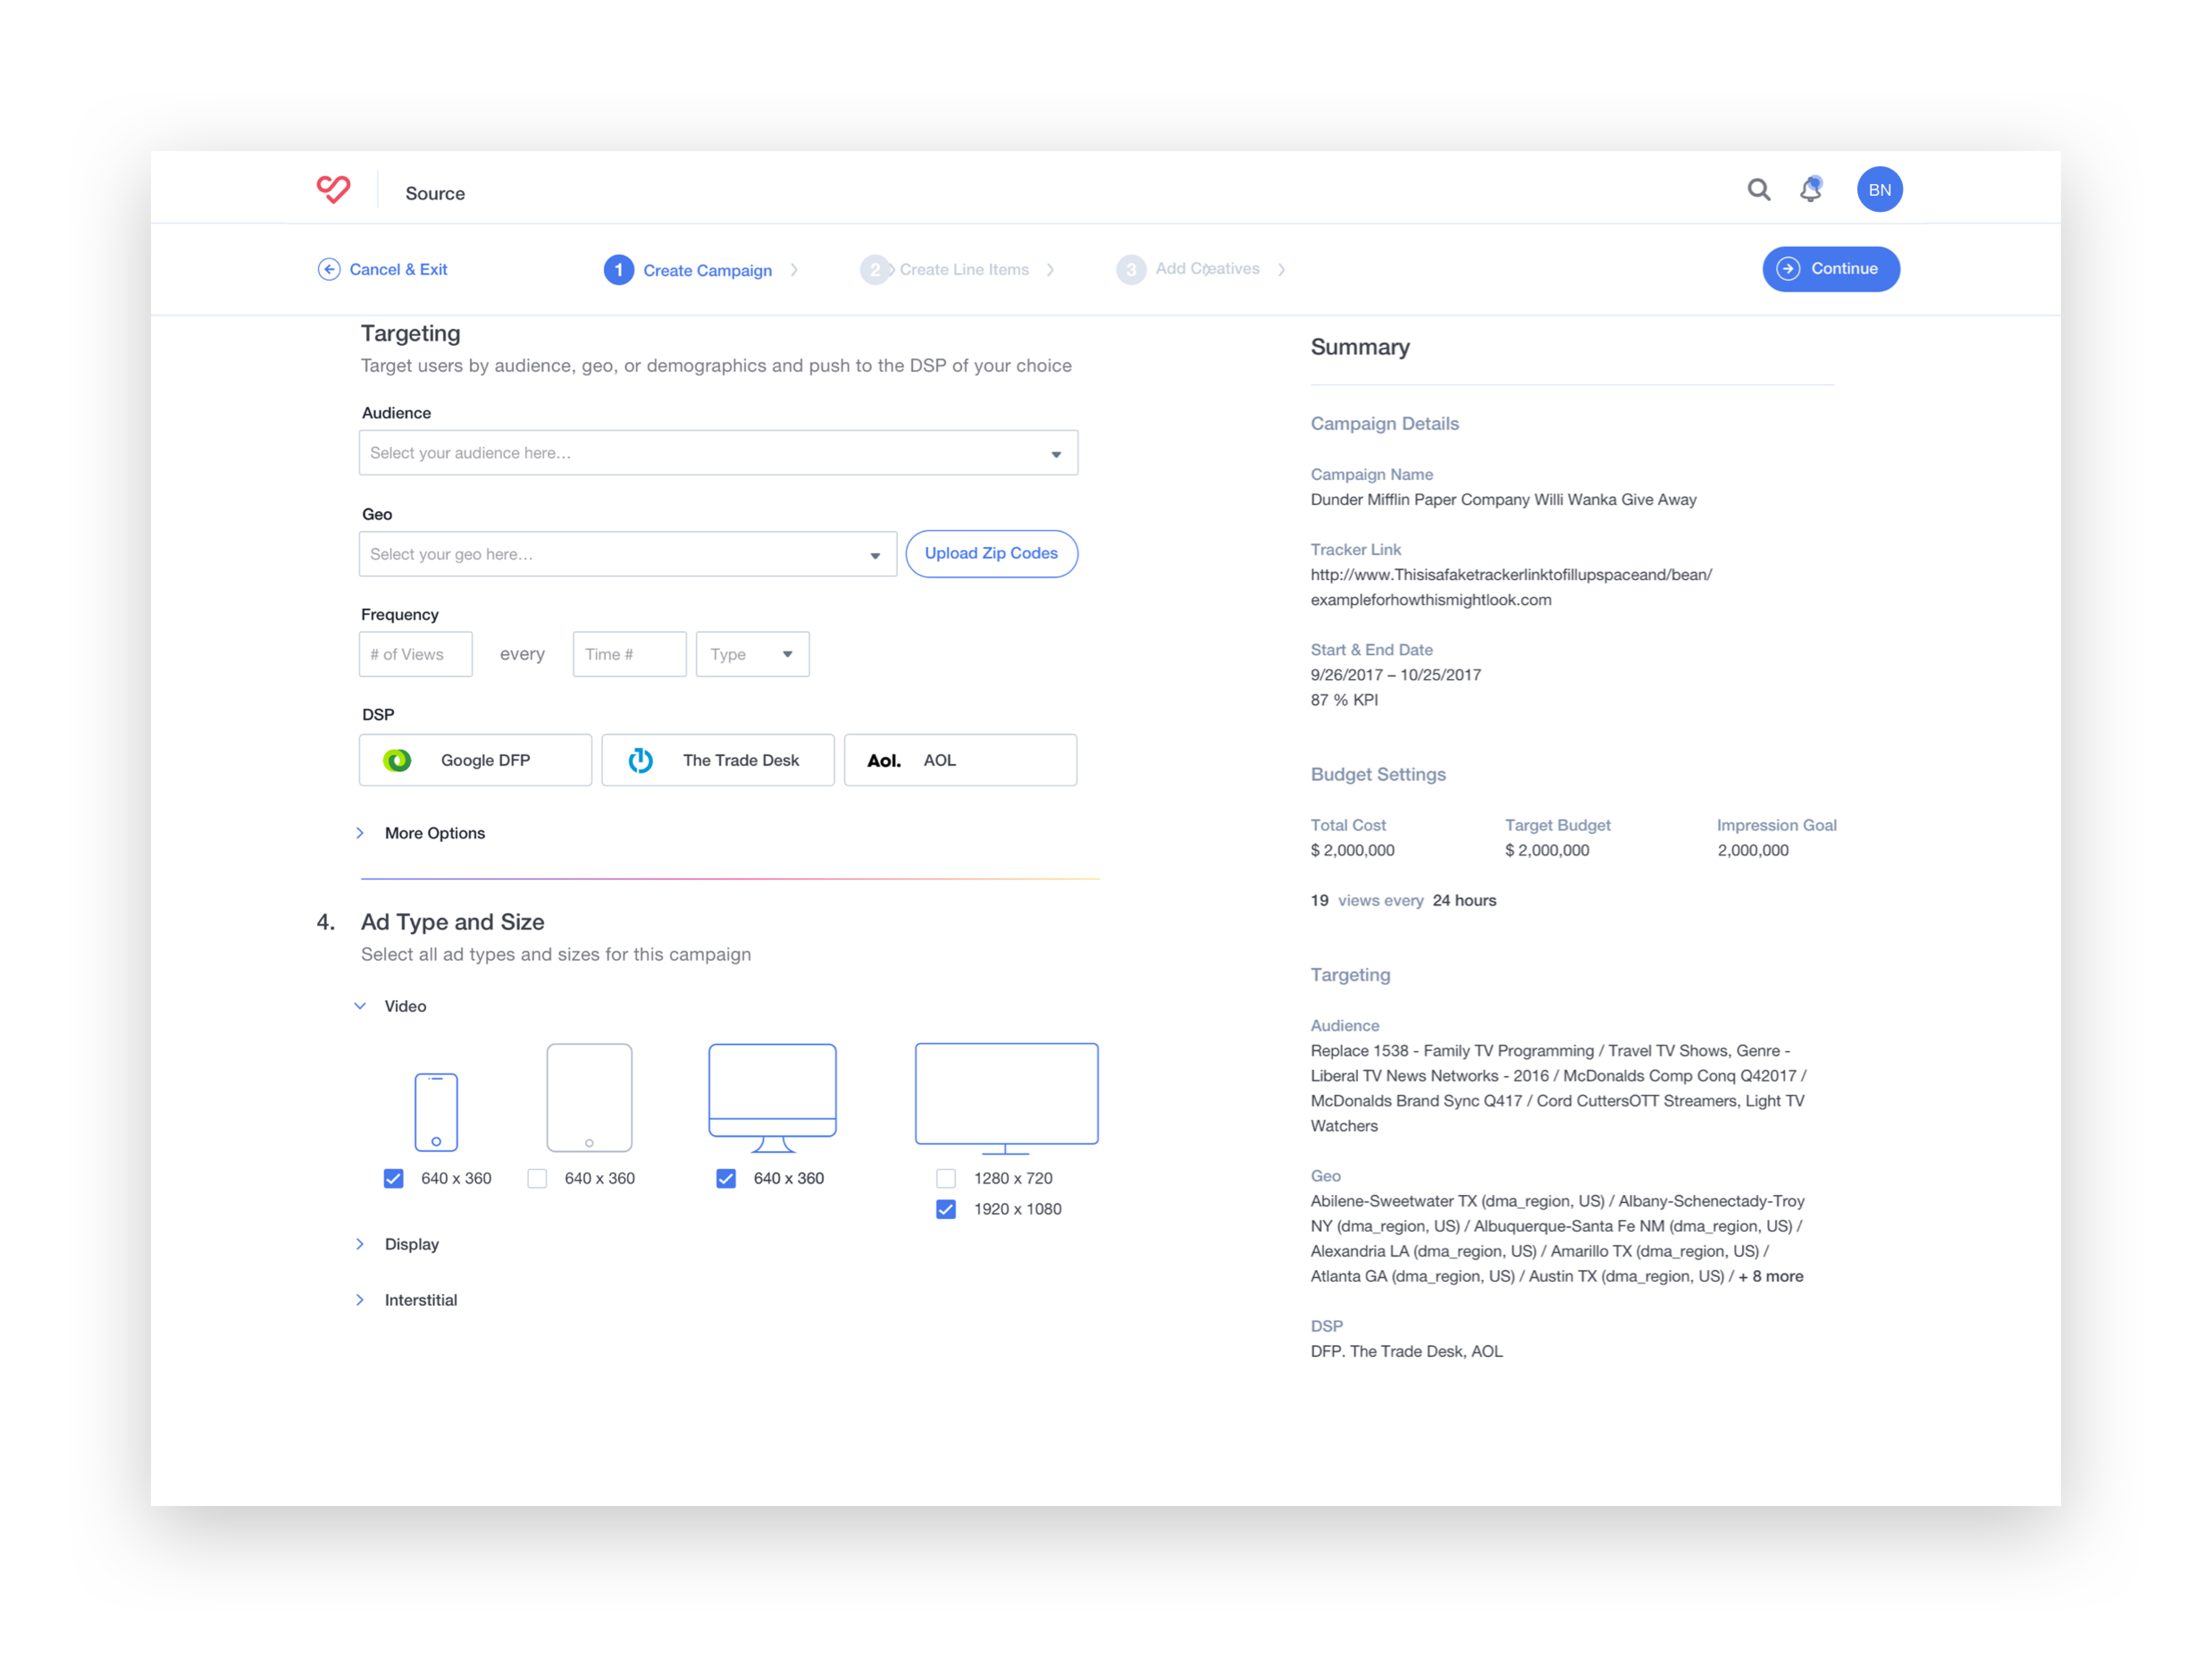Open the Audience dropdown

point(718,453)
